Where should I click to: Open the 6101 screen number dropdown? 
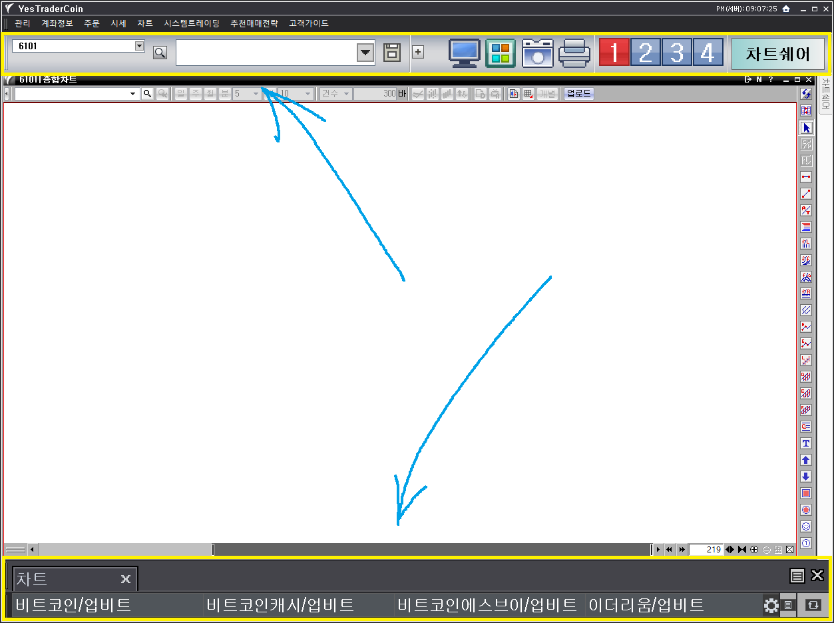click(139, 46)
